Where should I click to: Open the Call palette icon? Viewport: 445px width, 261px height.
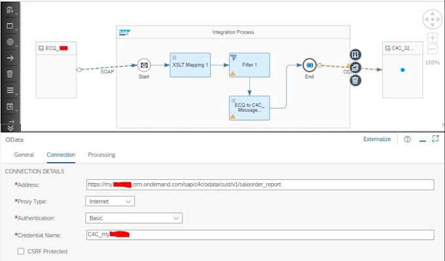10,107
